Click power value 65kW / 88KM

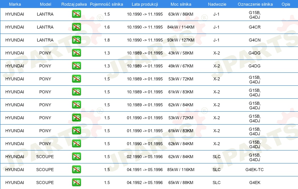pyautogui.click(x=181, y=183)
